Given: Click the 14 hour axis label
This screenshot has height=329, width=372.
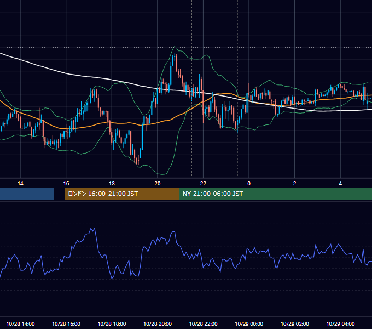Looking at the screenshot, I should click(x=20, y=184).
